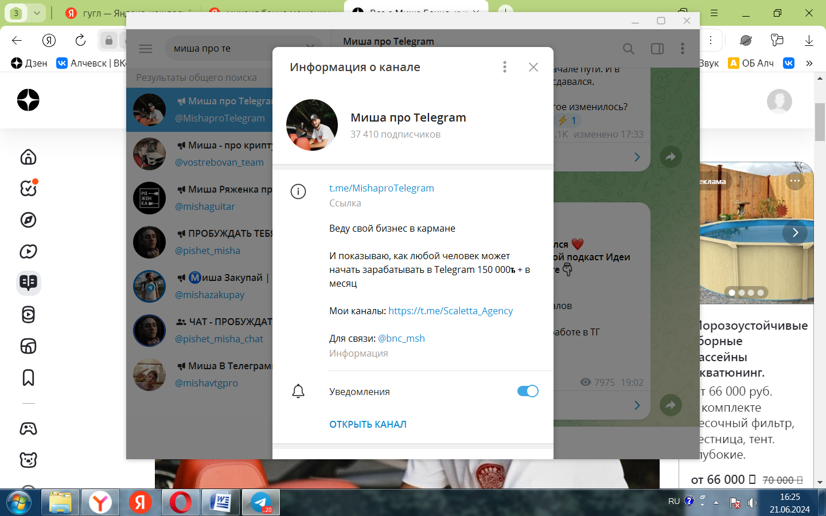Click the lock site-info icon
This screenshot has height=516, width=826.
[109, 40]
